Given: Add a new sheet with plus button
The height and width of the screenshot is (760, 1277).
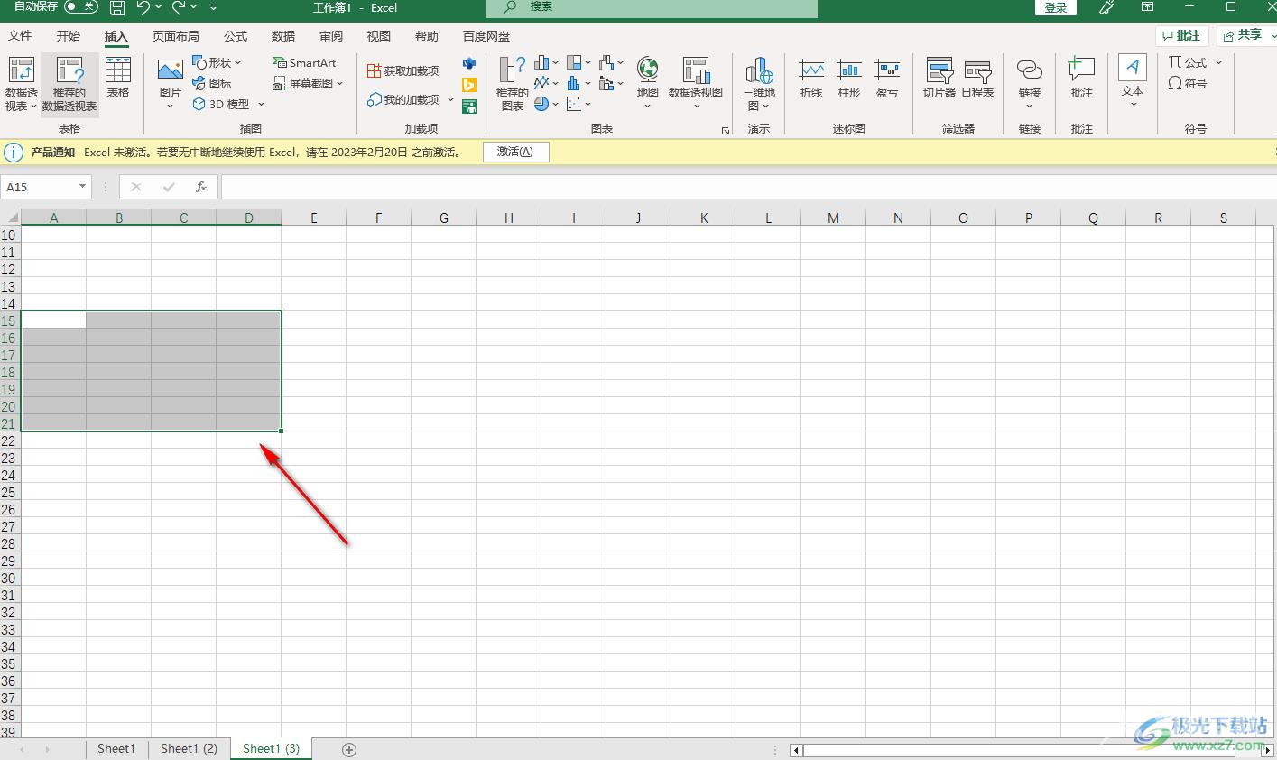Looking at the screenshot, I should click(349, 749).
